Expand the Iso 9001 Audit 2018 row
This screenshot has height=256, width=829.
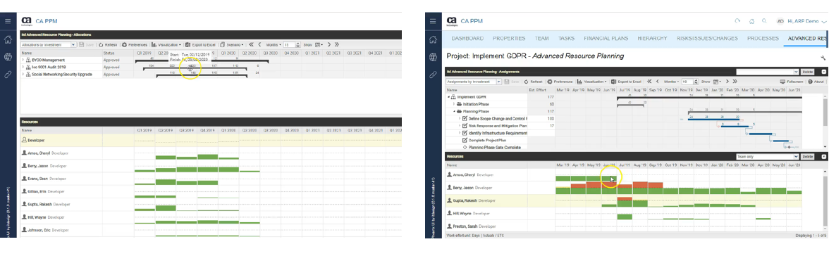tap(23, 67)
